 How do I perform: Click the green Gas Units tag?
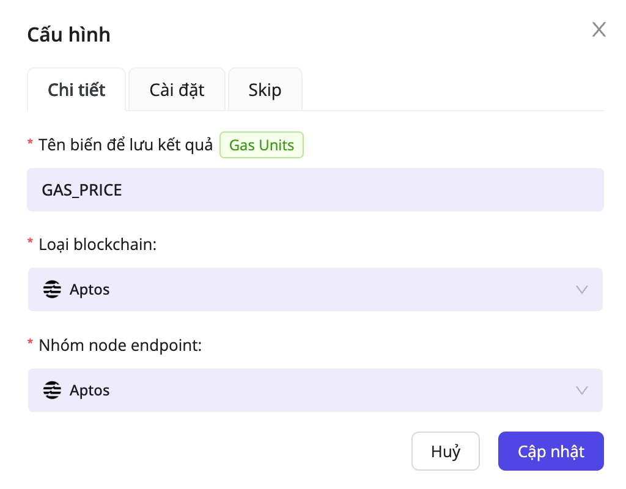tap(262, 145)
